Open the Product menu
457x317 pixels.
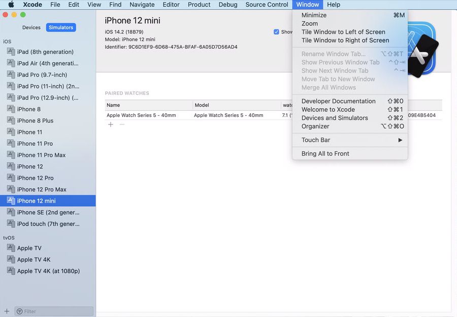[x=199, y=5]
